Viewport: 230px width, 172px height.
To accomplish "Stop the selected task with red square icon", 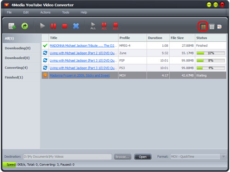I will pyautogui.click(x=65, y=26).
